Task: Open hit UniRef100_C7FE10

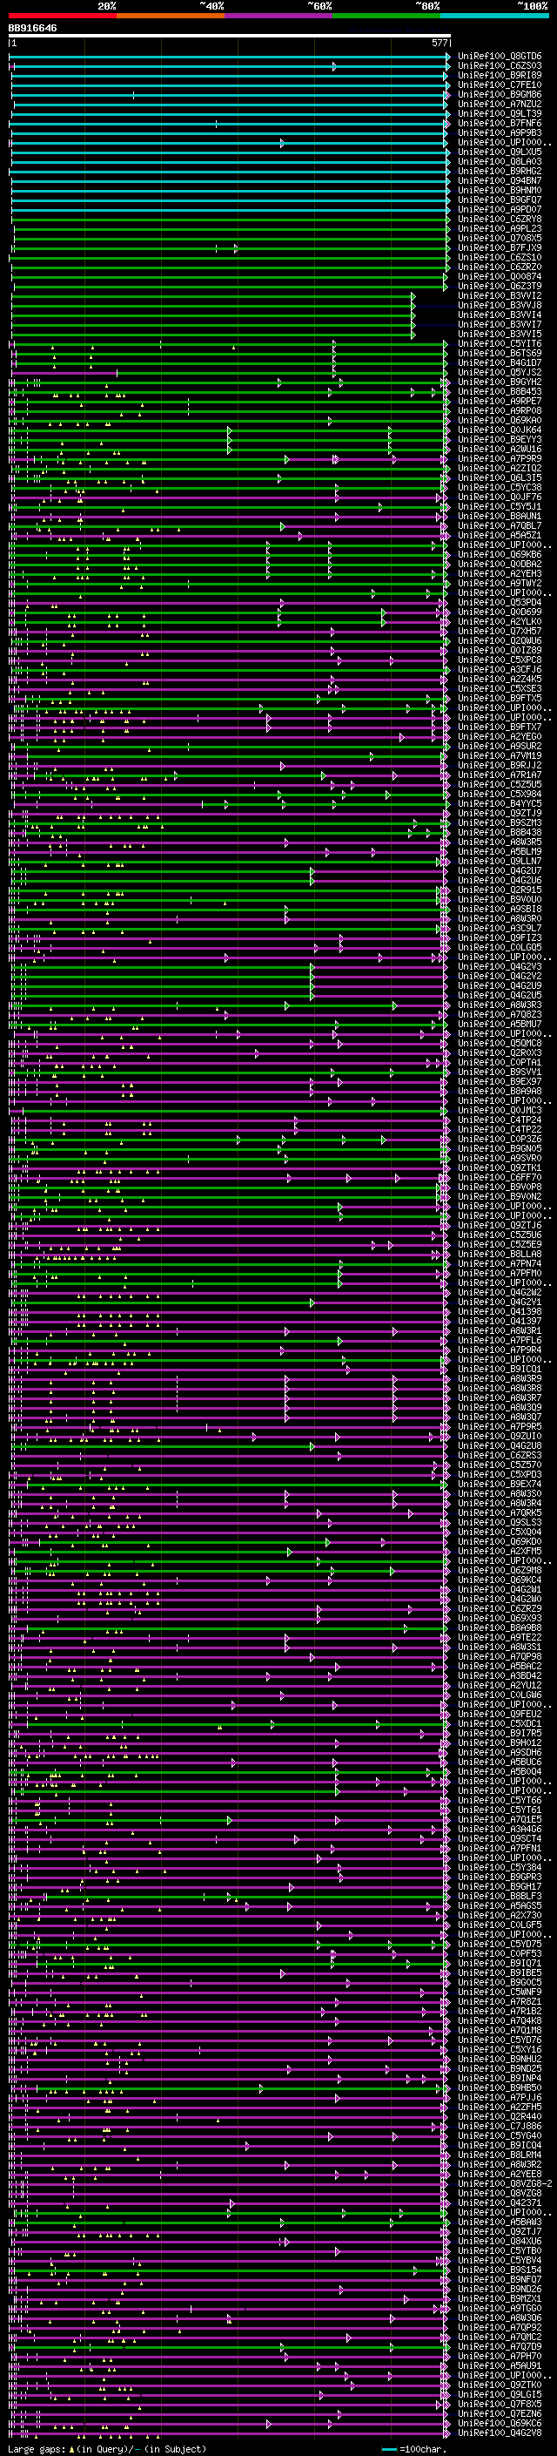Action: tap(500, 85)
